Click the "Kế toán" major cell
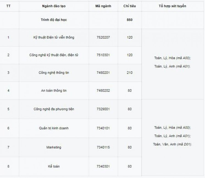Screen dimensions: 205x178 [x=54, y=166]
